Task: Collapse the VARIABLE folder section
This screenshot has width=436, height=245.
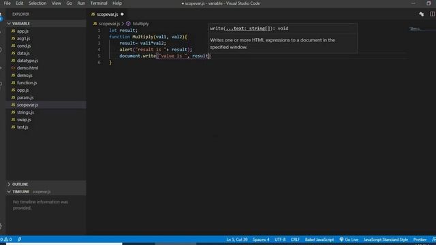Action: [46, 24]
